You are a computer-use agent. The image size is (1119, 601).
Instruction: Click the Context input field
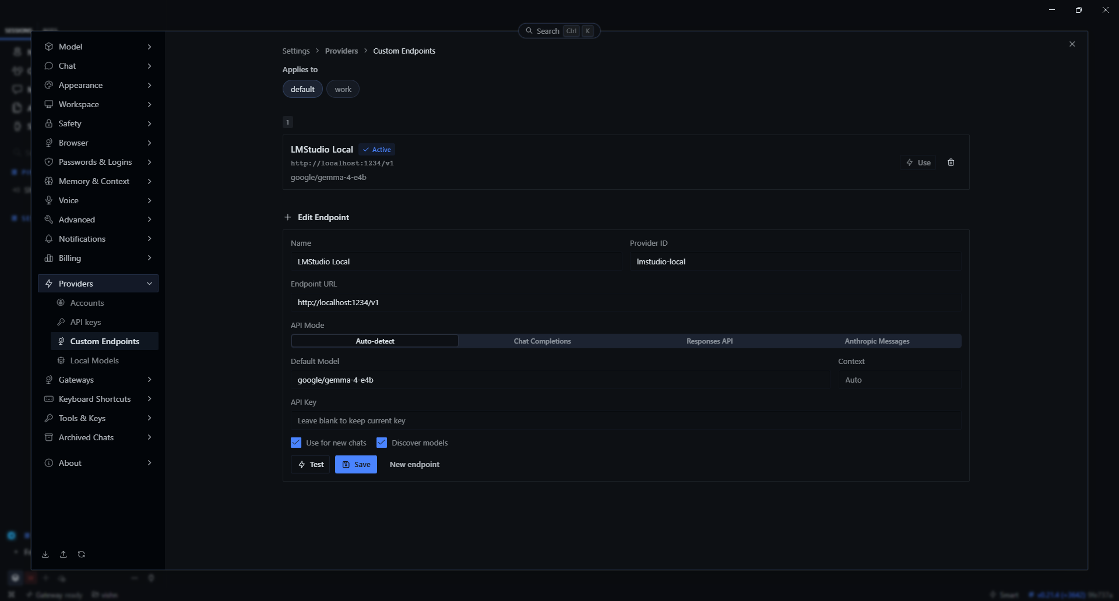(x=900, y=380)
